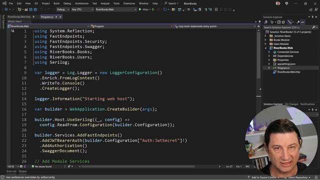Click the Search box in title bar
The image size is (320, 180).
click(171, 3)
